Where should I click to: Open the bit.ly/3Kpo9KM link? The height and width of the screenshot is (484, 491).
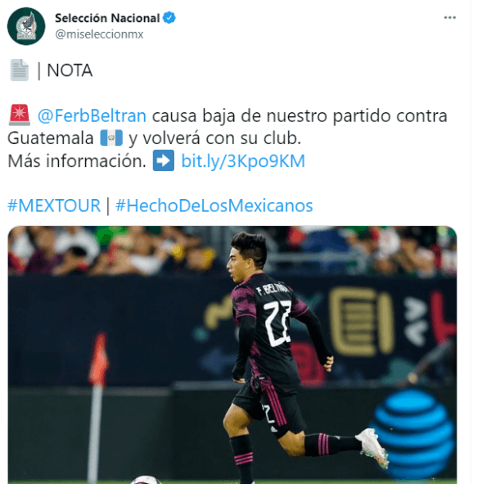tap(243, 161)
